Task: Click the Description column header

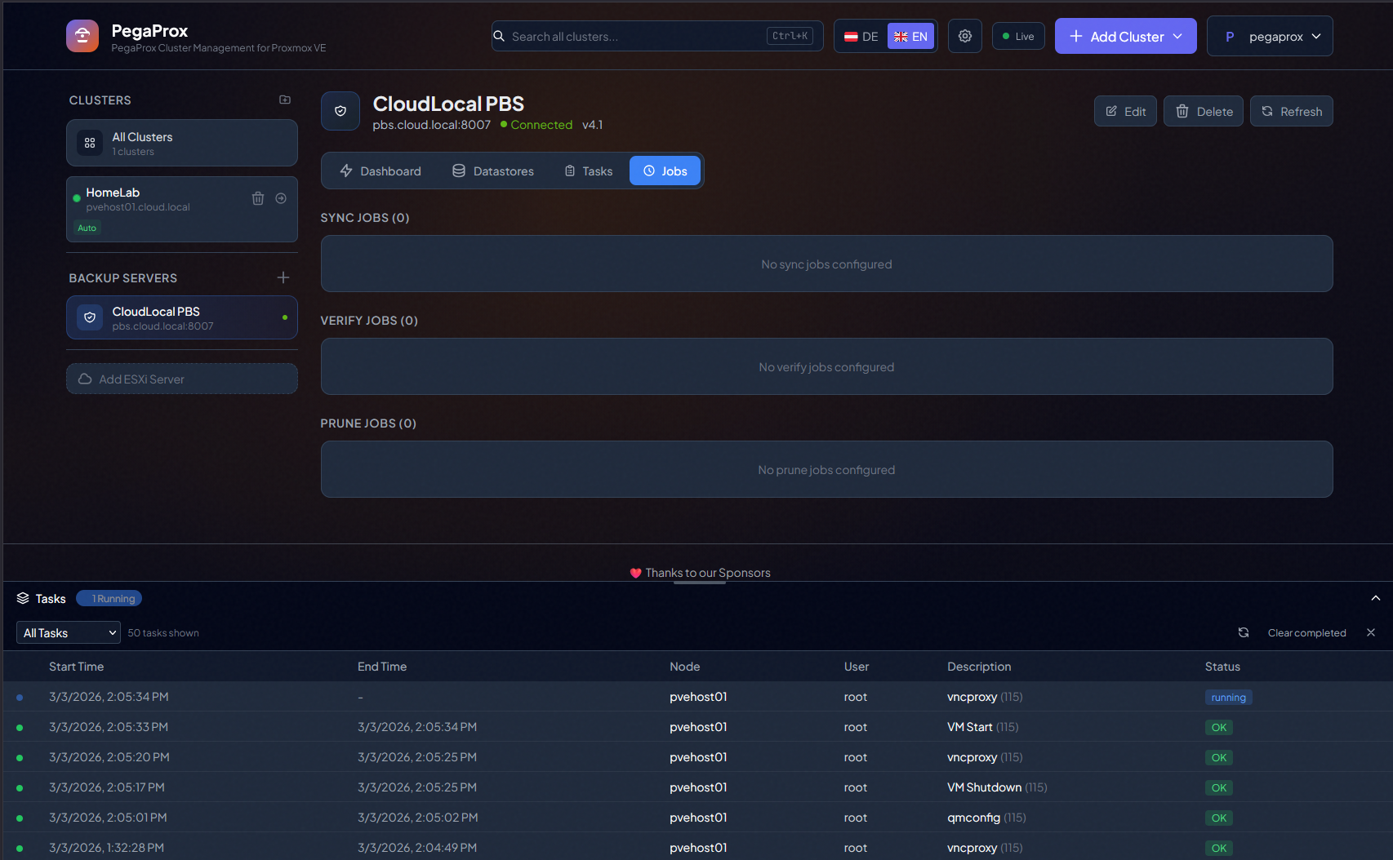Action: (979, 667)
